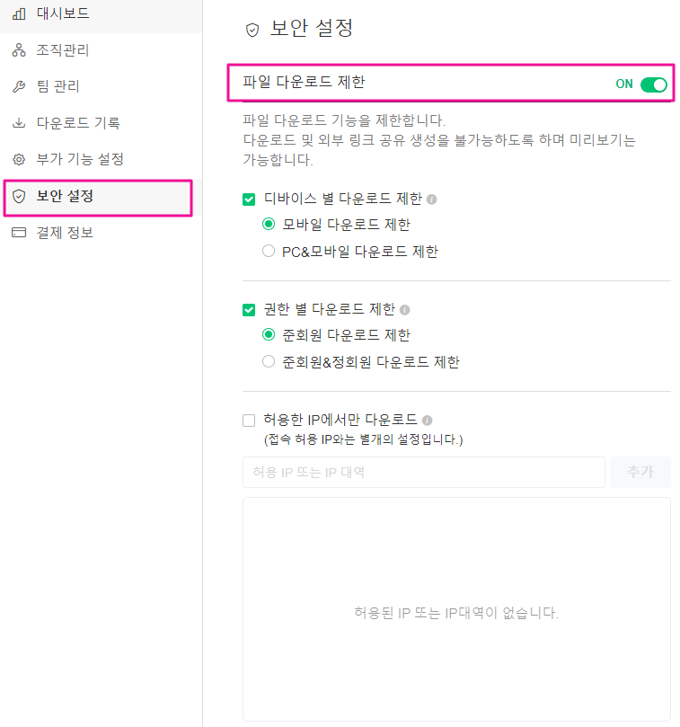Click the organization management icon
The width and height of the screenshot is (680, 727).
(x=19, y=50)
